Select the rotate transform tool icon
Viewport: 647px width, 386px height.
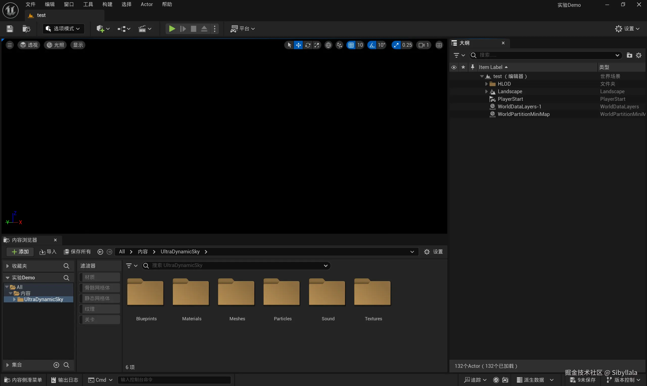tap(308, 45)
